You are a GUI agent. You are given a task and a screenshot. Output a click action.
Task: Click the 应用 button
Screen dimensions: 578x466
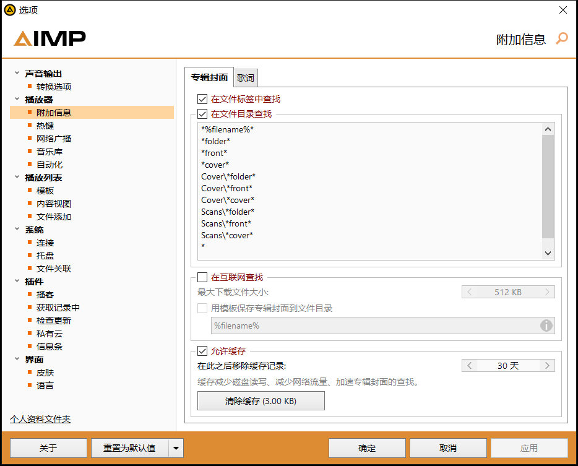point(529,448)
